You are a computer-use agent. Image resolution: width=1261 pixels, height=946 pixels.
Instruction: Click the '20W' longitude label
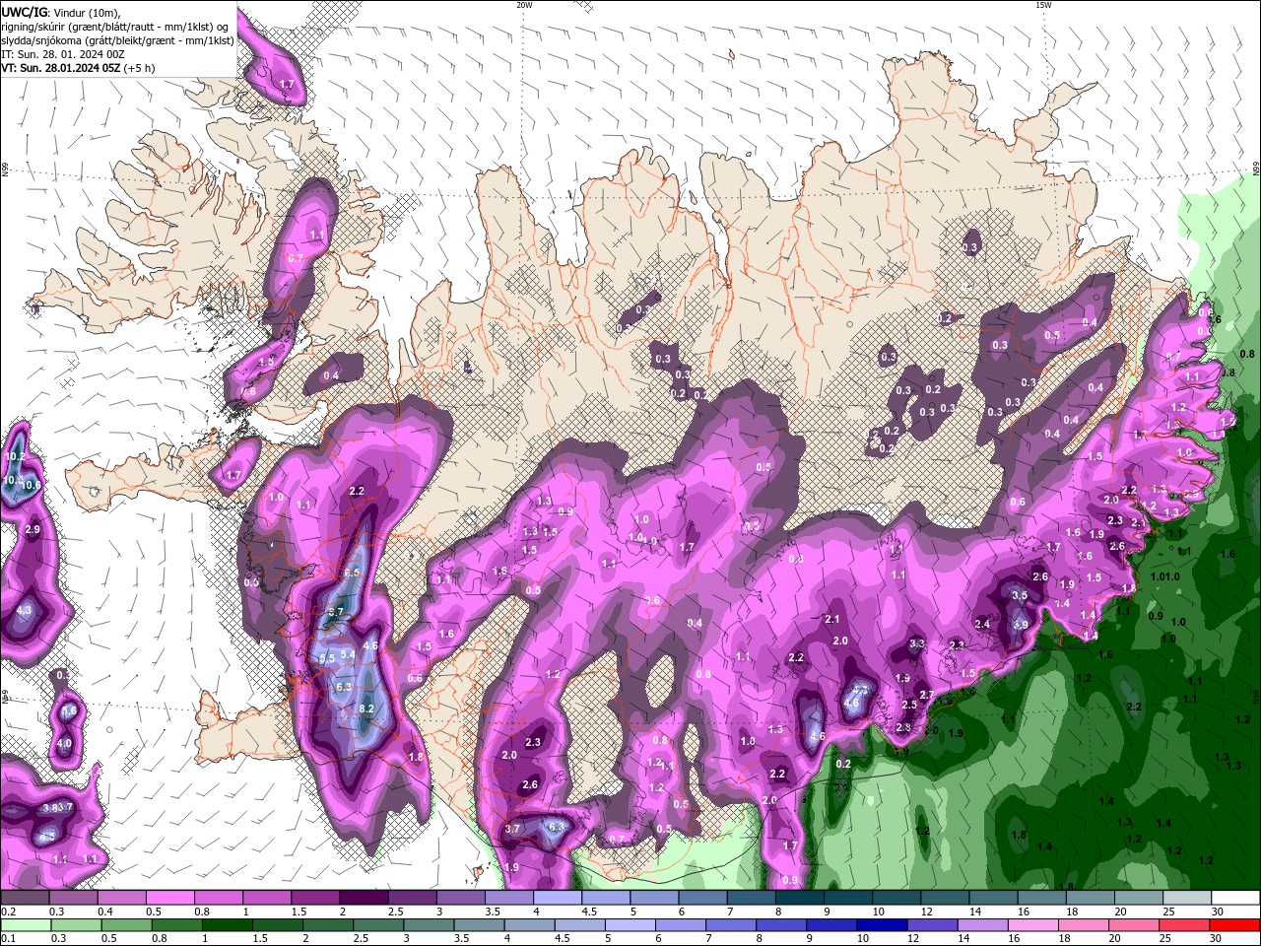click(524, 5)
